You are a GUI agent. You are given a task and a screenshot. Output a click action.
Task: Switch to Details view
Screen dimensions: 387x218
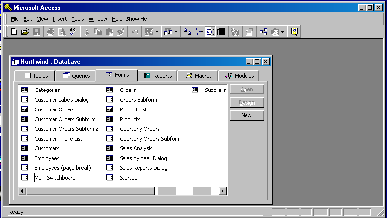coord(221,32)
